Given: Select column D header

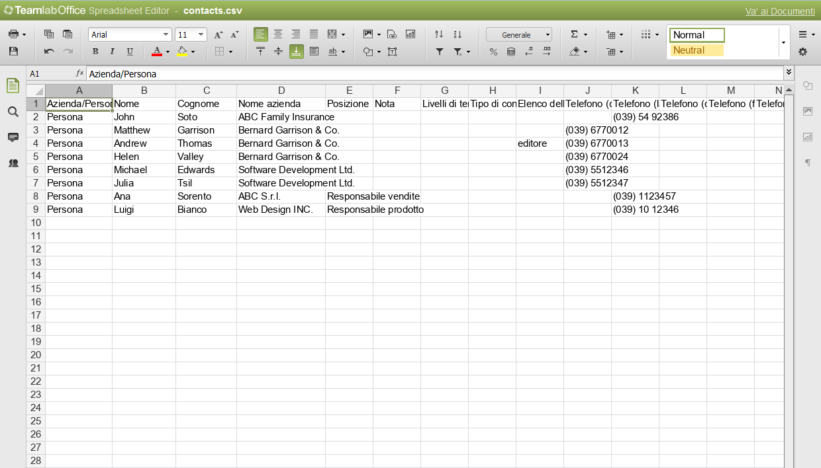Looking at the screenshot, I should click(x=281, y=91).
